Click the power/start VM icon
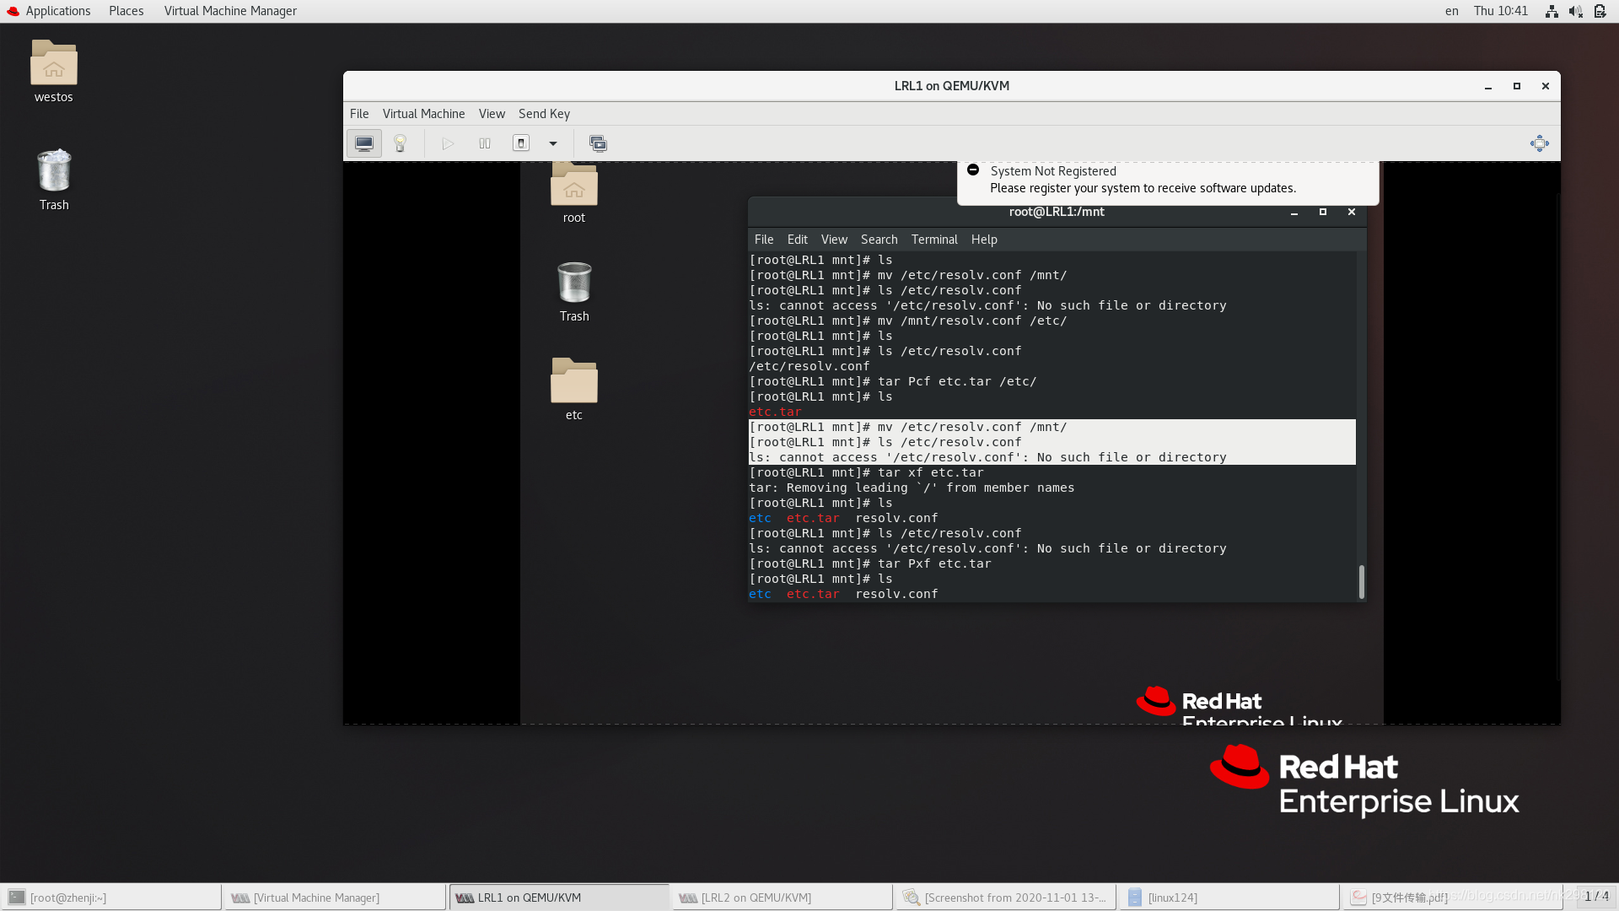This screenshot has height=911, width=1619. [446, 143]
